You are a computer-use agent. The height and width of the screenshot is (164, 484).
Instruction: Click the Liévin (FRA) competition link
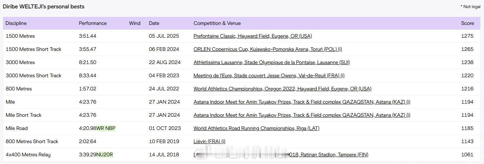(x=209, y=142)
